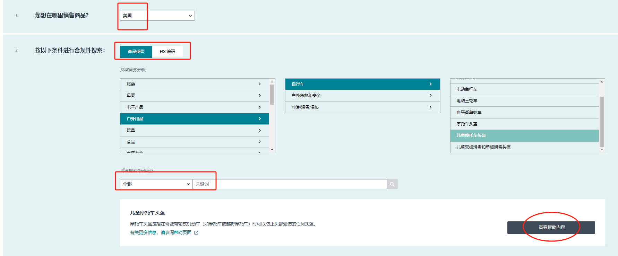The image size is (618, 256).
Task: Select the 电子产品 category
Action: 195,107
